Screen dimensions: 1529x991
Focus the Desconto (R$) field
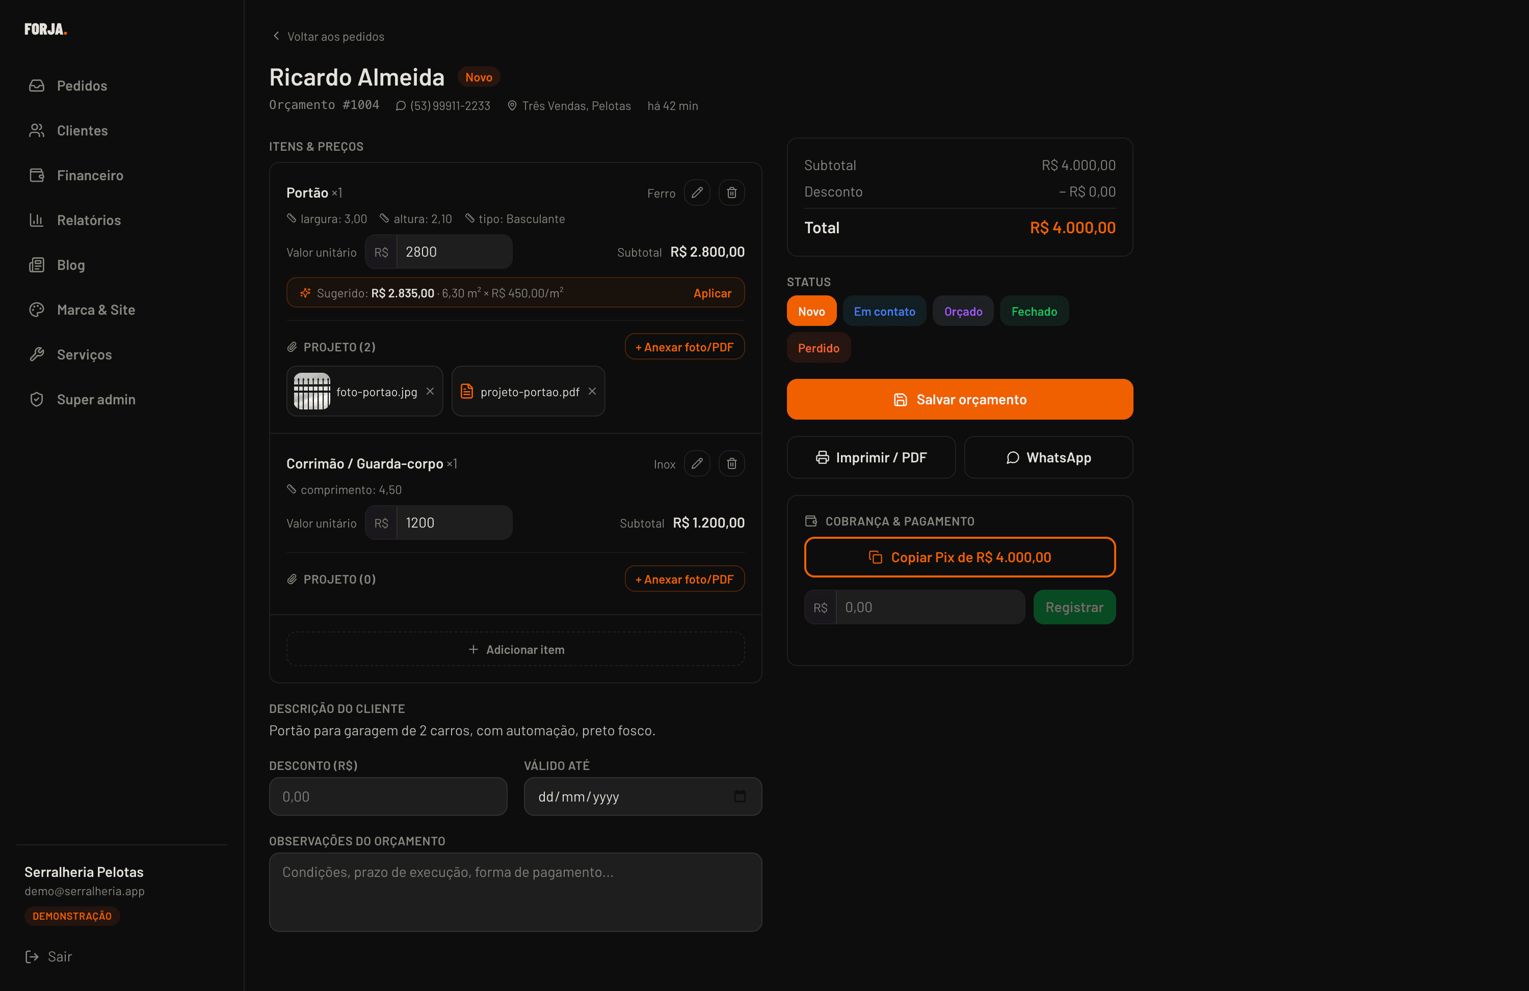(x=388, y=796)
